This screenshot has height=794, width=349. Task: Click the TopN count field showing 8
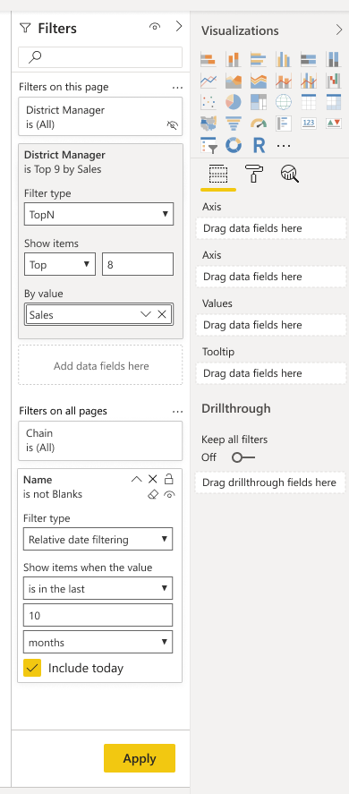coord(138,264)
